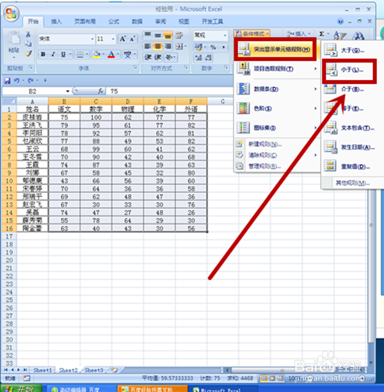This screenshot has height=392, width=384.
Task: Click the Merge and Center icon
Action: (x=179, y=46)
